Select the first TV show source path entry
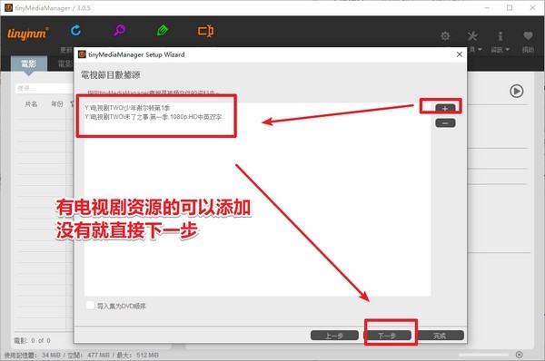This screenshot has height=361, width=545. 127,108
